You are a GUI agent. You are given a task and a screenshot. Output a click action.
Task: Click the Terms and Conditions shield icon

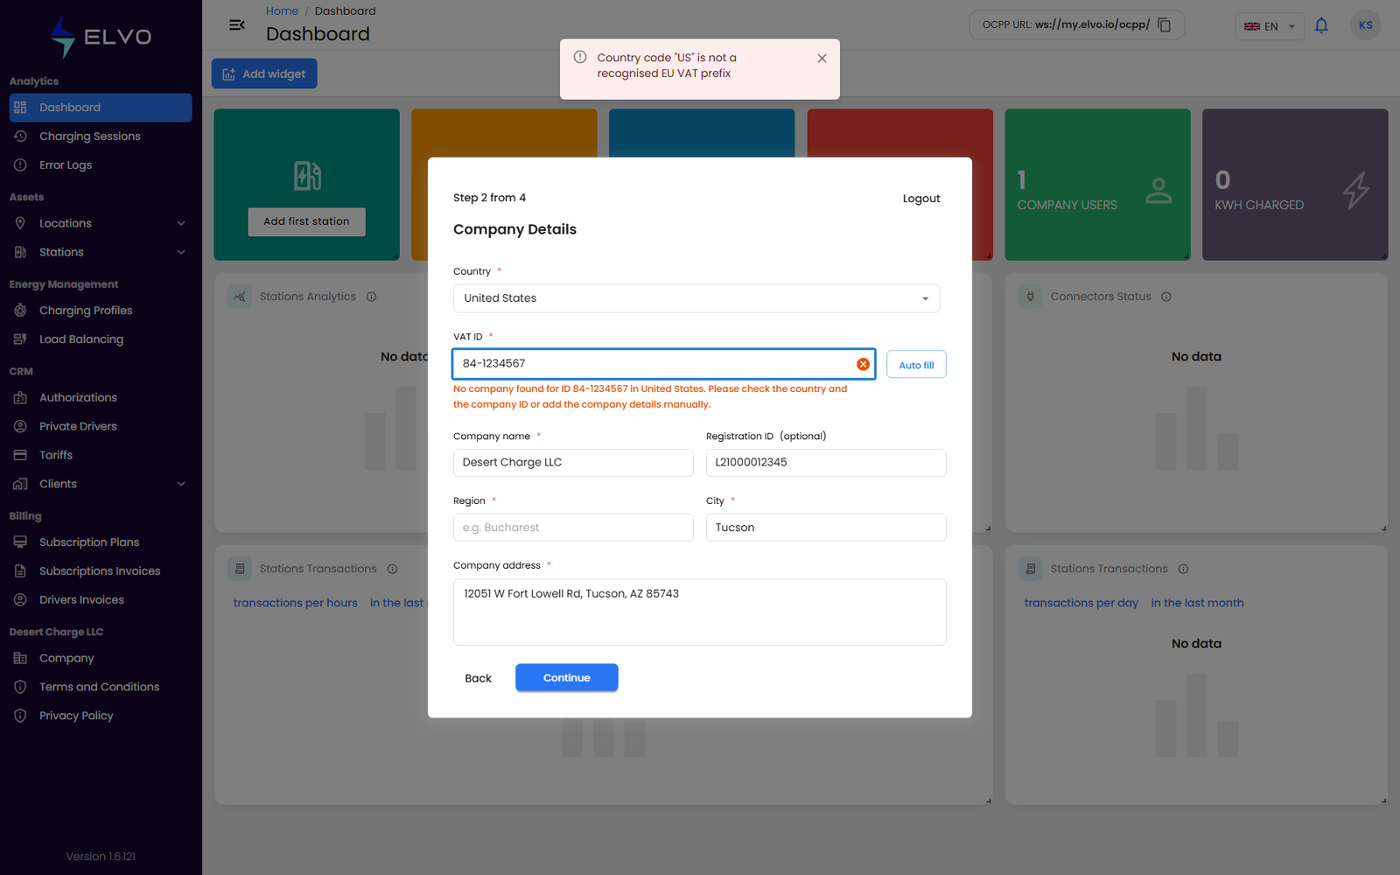point(20,687)
